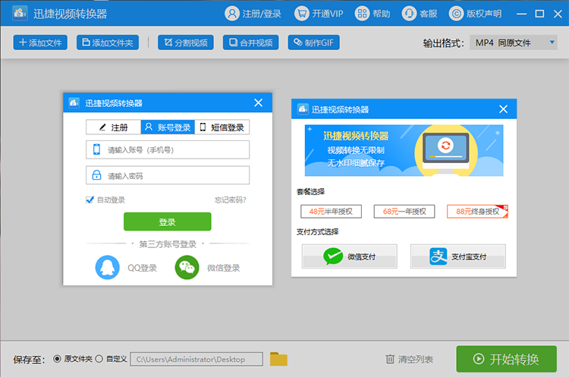Viewport: 569px width, 377px height.
Task: Click the 客服 headset icon
Action: [409, 14]
